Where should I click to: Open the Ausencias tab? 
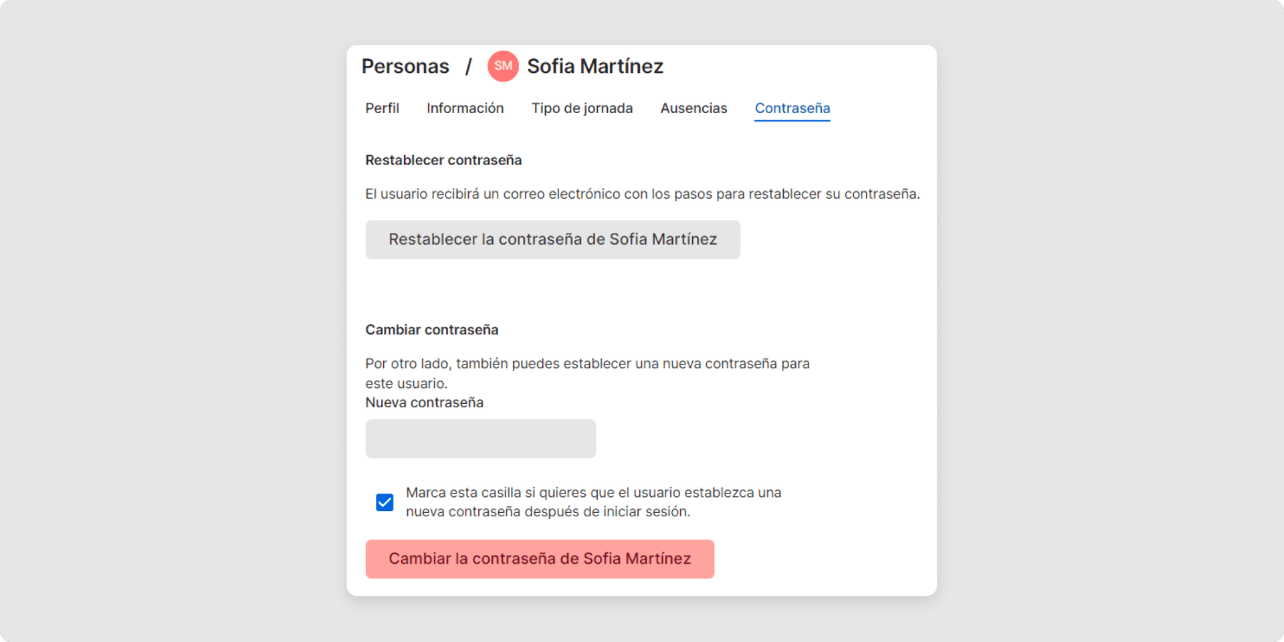(693, 108)
